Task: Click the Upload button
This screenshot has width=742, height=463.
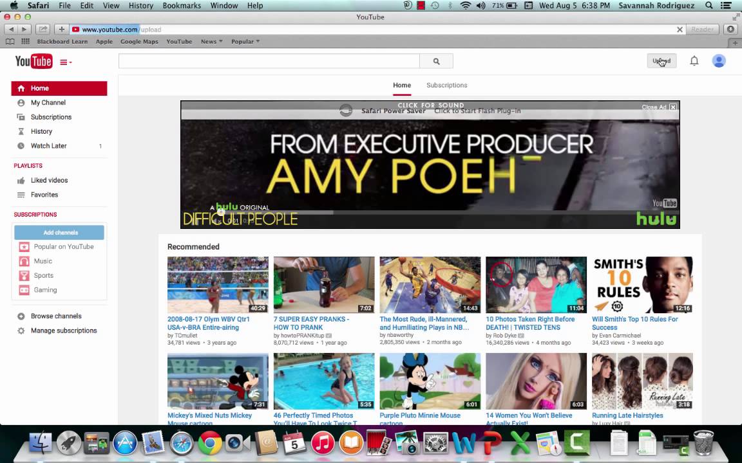Action: coord(661,61)
